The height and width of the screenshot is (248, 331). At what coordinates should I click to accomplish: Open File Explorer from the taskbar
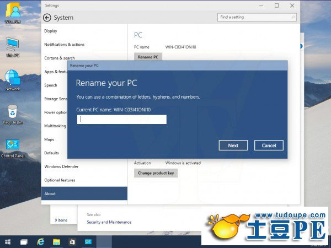click(56, 242)
